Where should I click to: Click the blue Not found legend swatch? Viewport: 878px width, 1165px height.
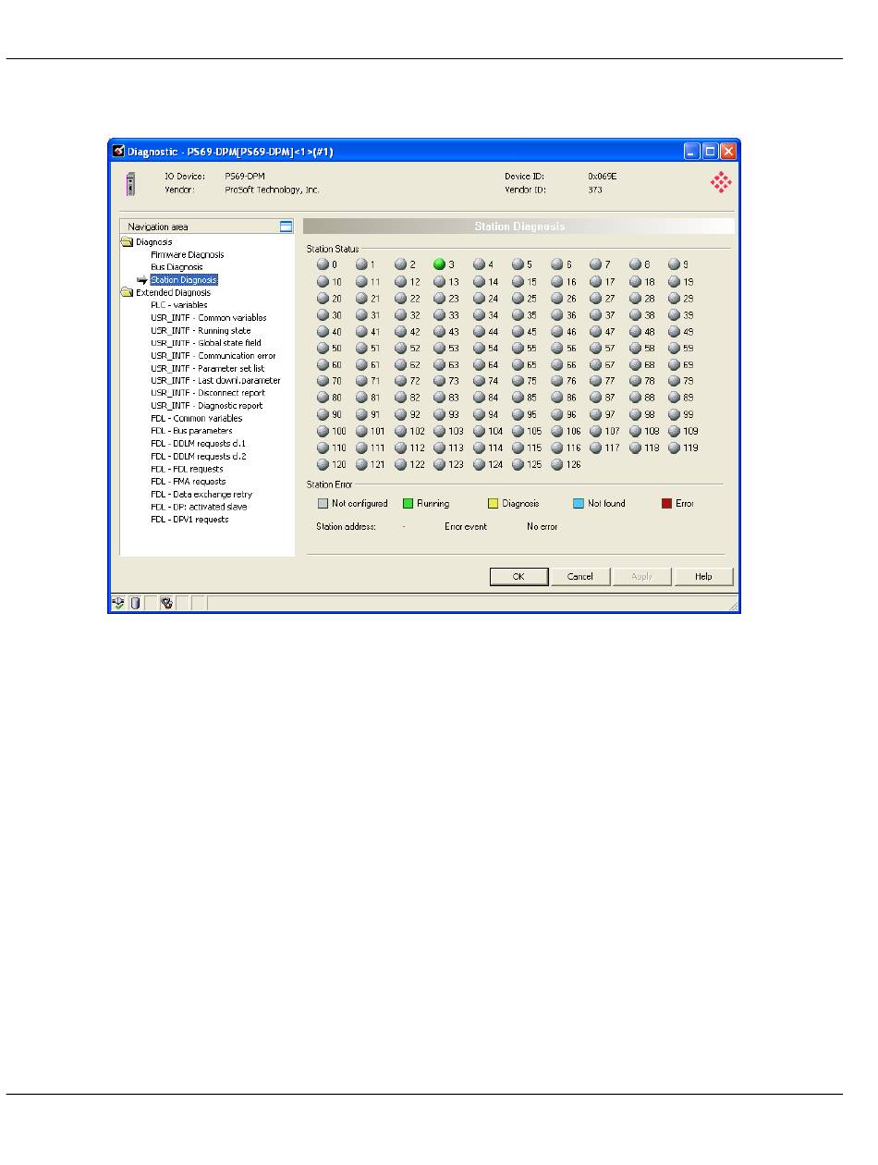[578, 504]
